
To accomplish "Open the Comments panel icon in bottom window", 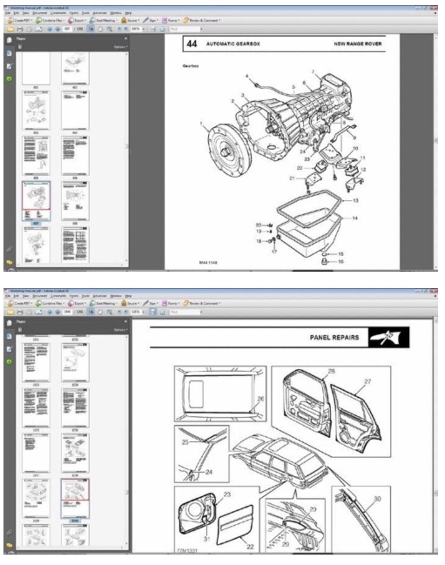I will pos(9,545).
